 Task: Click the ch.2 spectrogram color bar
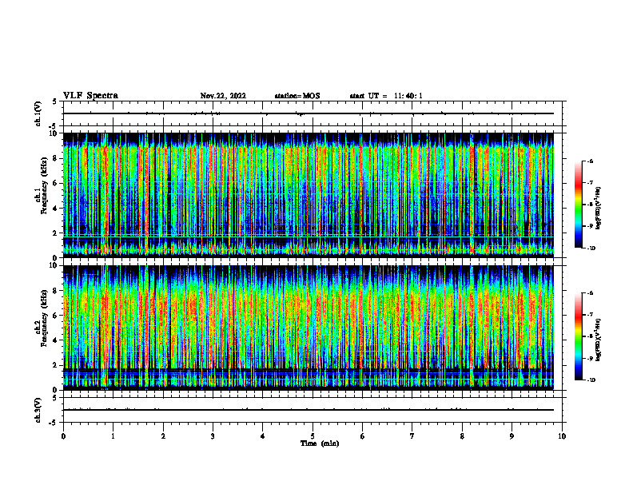pyautogui.click(x=578, y=336)
